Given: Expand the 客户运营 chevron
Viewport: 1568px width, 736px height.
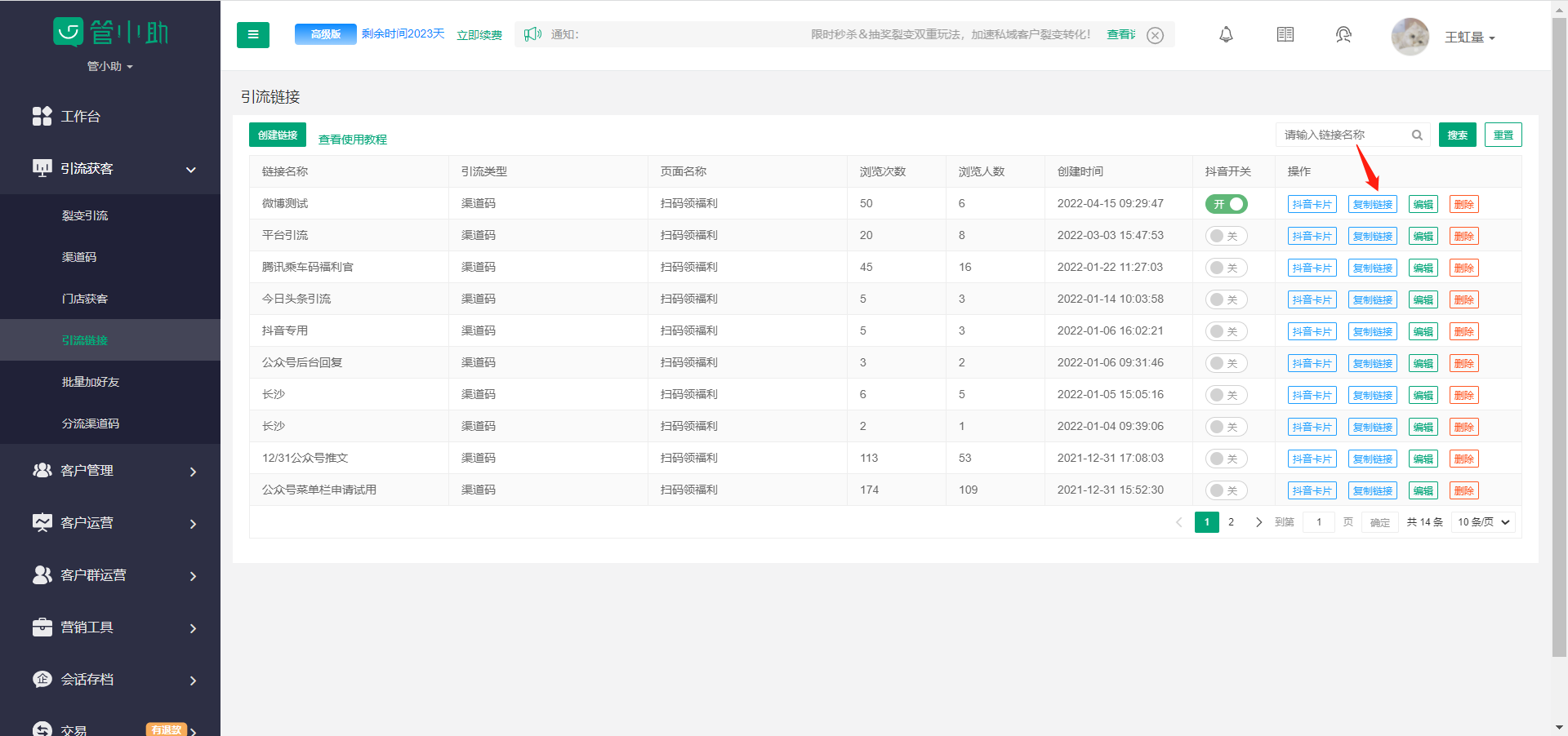Looking at the screenshot, I should tap(193, 524).
